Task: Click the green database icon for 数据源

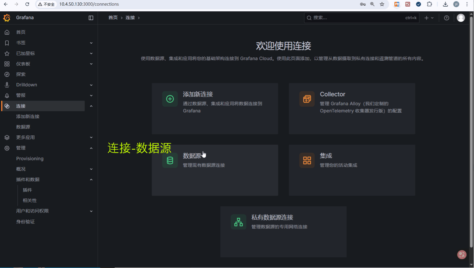Action: click(x=170, y=160)
